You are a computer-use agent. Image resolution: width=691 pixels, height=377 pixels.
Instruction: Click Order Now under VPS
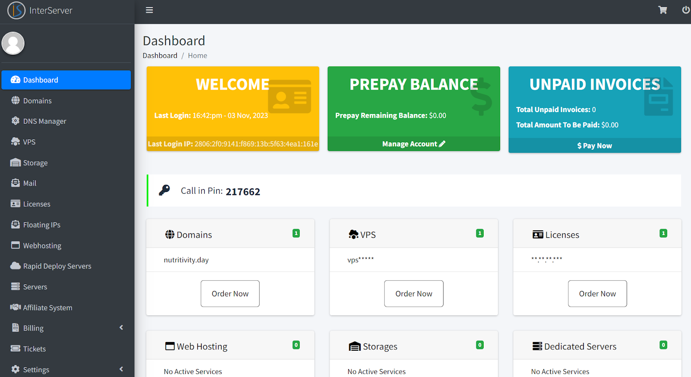[414, 294]
